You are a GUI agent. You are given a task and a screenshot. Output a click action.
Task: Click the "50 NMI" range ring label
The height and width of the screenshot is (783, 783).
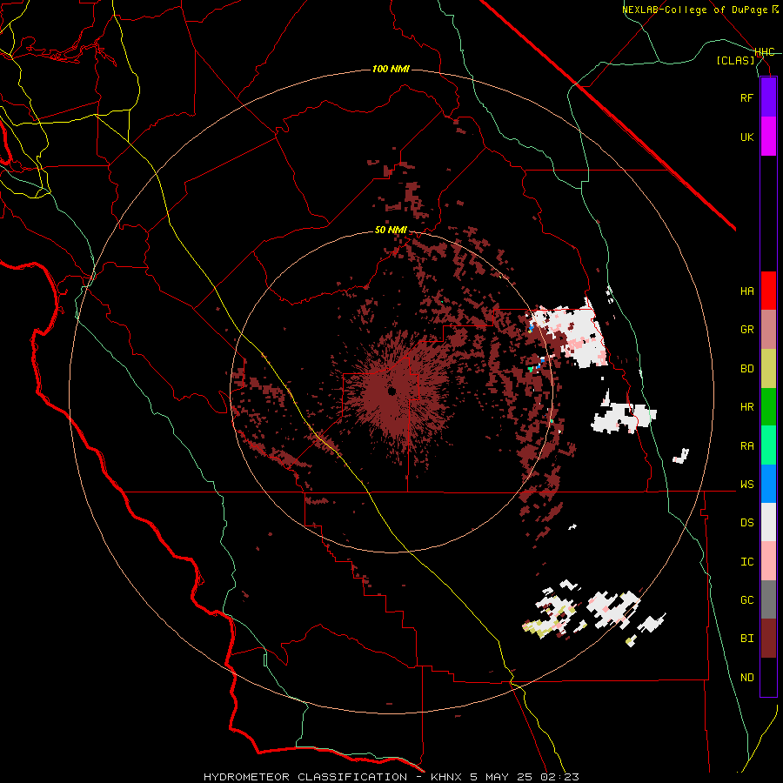point(391,231)
